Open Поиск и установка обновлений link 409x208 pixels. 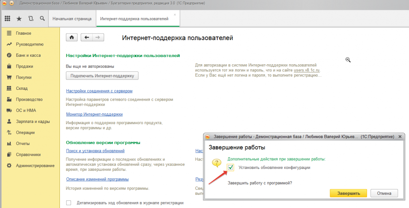click(x=95, y=151)
